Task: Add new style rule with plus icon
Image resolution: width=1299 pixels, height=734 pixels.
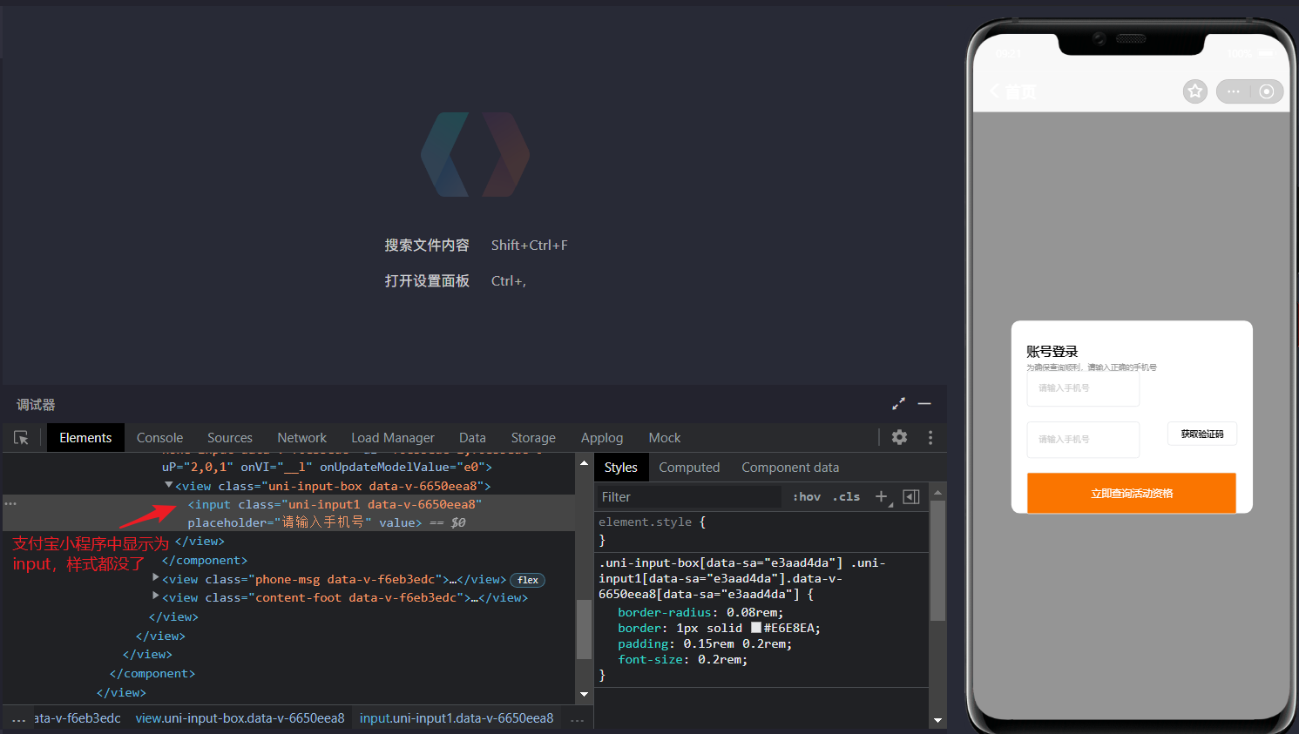Action: point(882,496)
